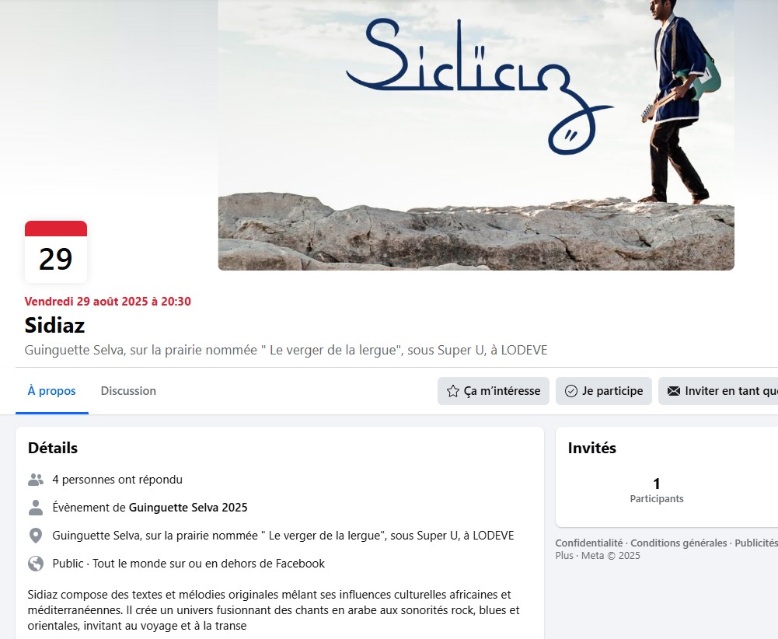Open the Guinguette Selva 2025 host link

point(188,508)
